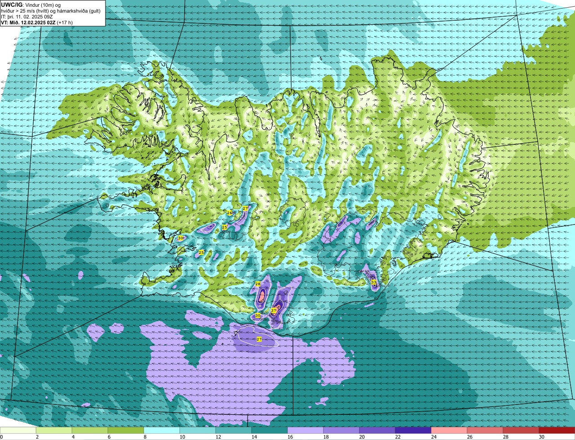Pick the 2–4 m/s light yellow-green legend swatch
This screenshot has height=440, width=575.
[54, 431]
